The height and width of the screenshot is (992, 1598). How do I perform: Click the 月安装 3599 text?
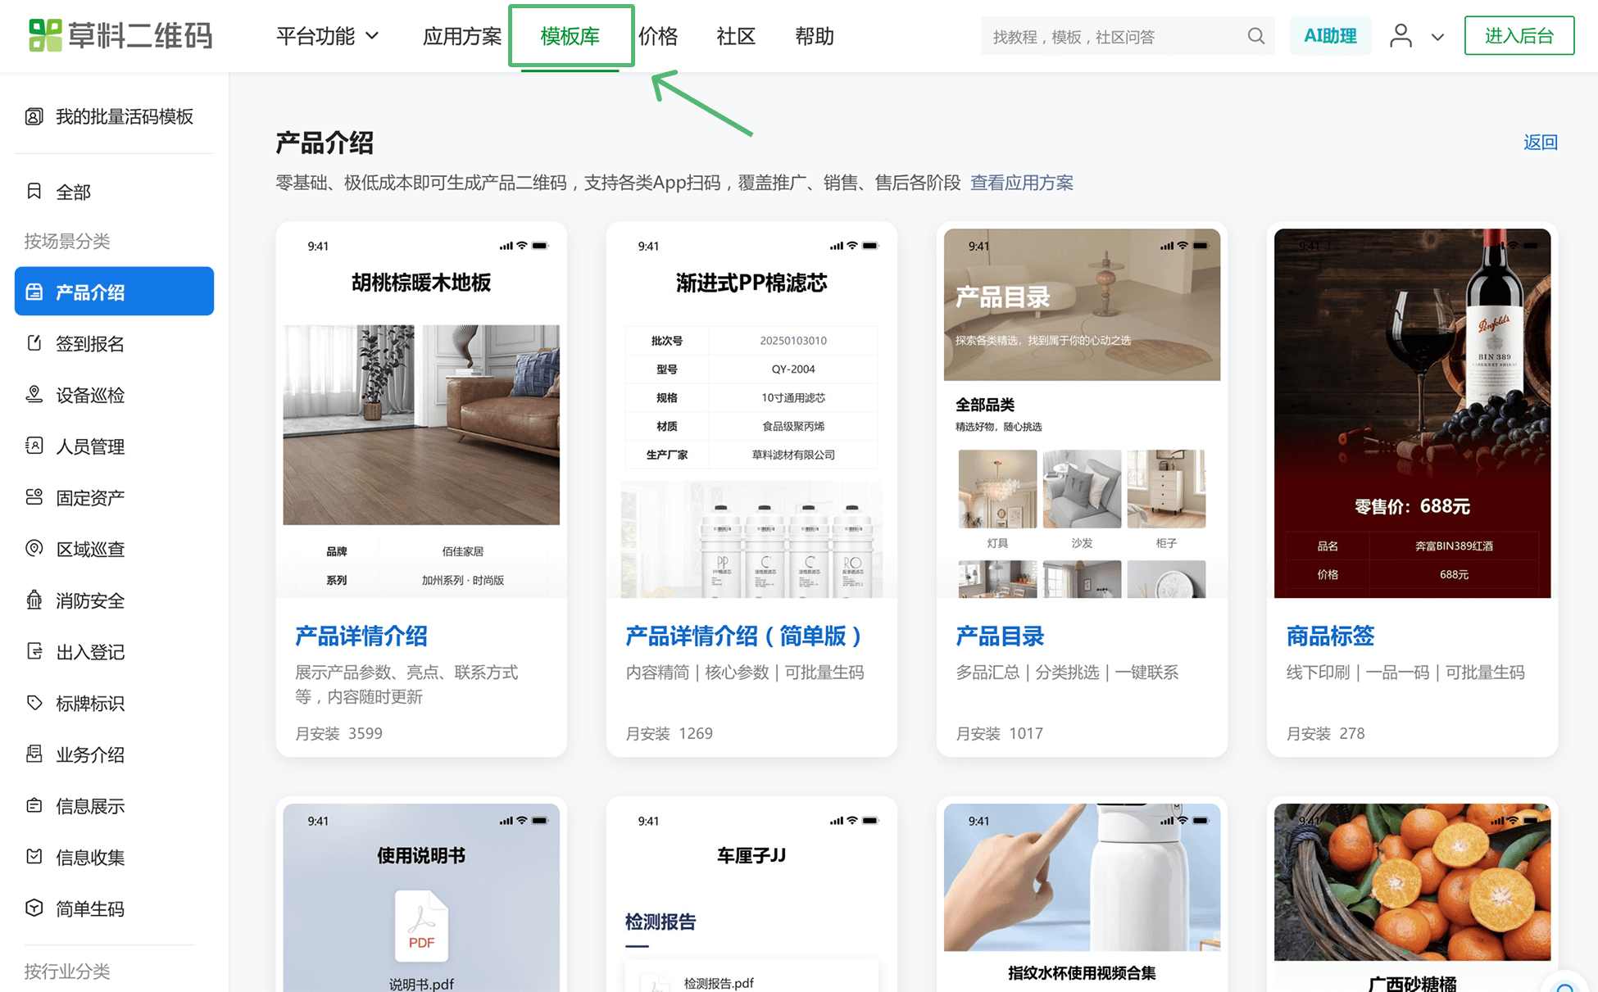(x=338, y=734)
